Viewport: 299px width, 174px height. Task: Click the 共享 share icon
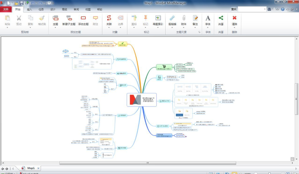click(x=221, y=18)
